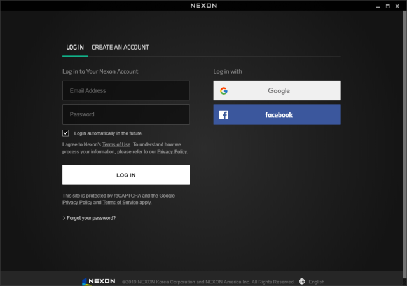Switch to the Create an Account tab

click(120, 48)
